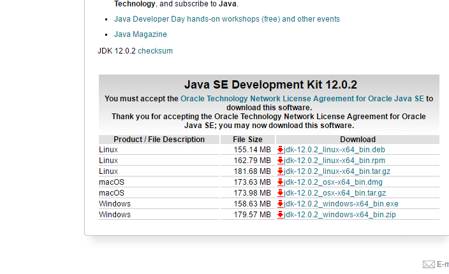
Task: Click the 162.79 MB file size
Action: [x=252, y=161]
